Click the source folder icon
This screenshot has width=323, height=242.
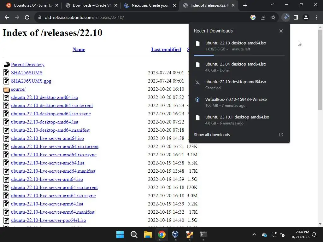(x=7, y=89)
